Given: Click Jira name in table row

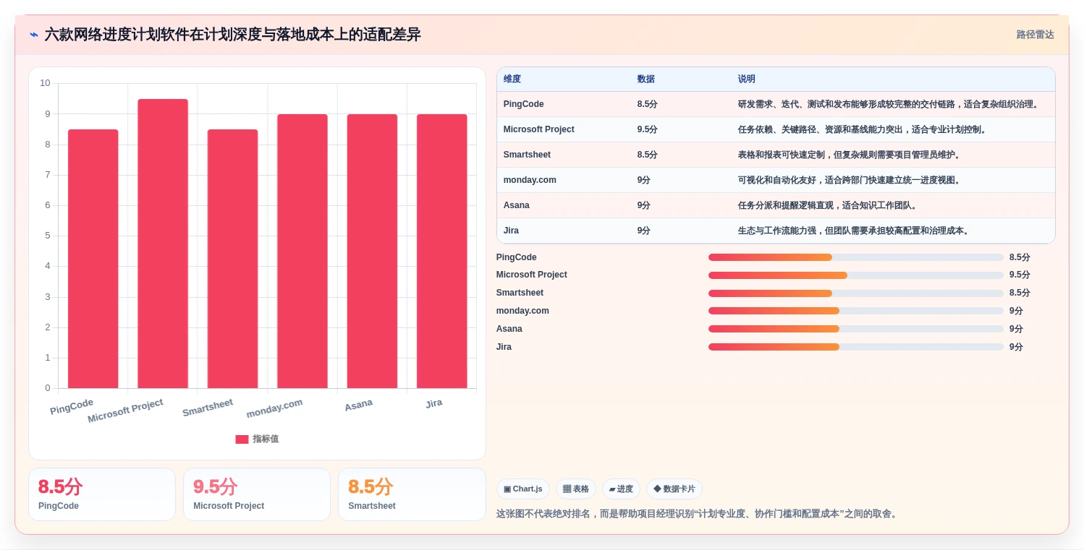Looking at the screenshot, I should coord(512,231).
